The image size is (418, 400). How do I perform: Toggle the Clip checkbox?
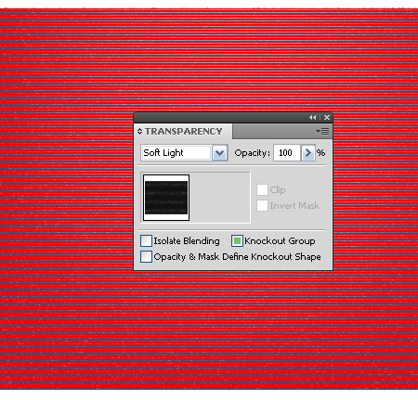262,190
